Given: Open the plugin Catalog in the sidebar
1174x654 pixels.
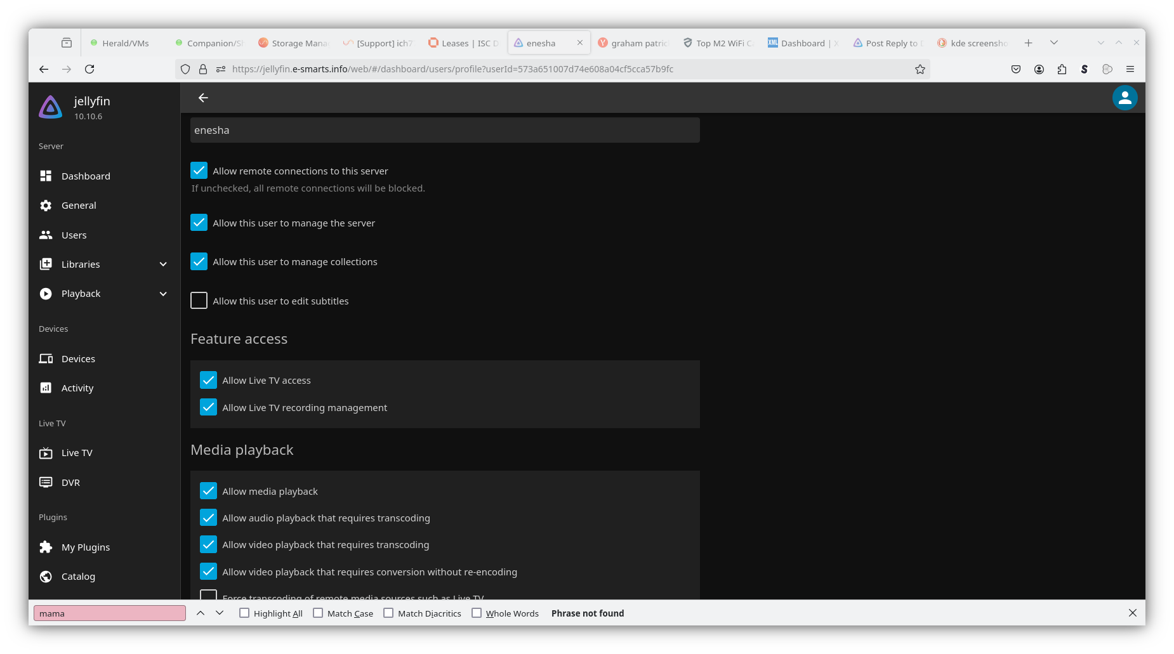Looking at the screenshot, I should 78,577.
